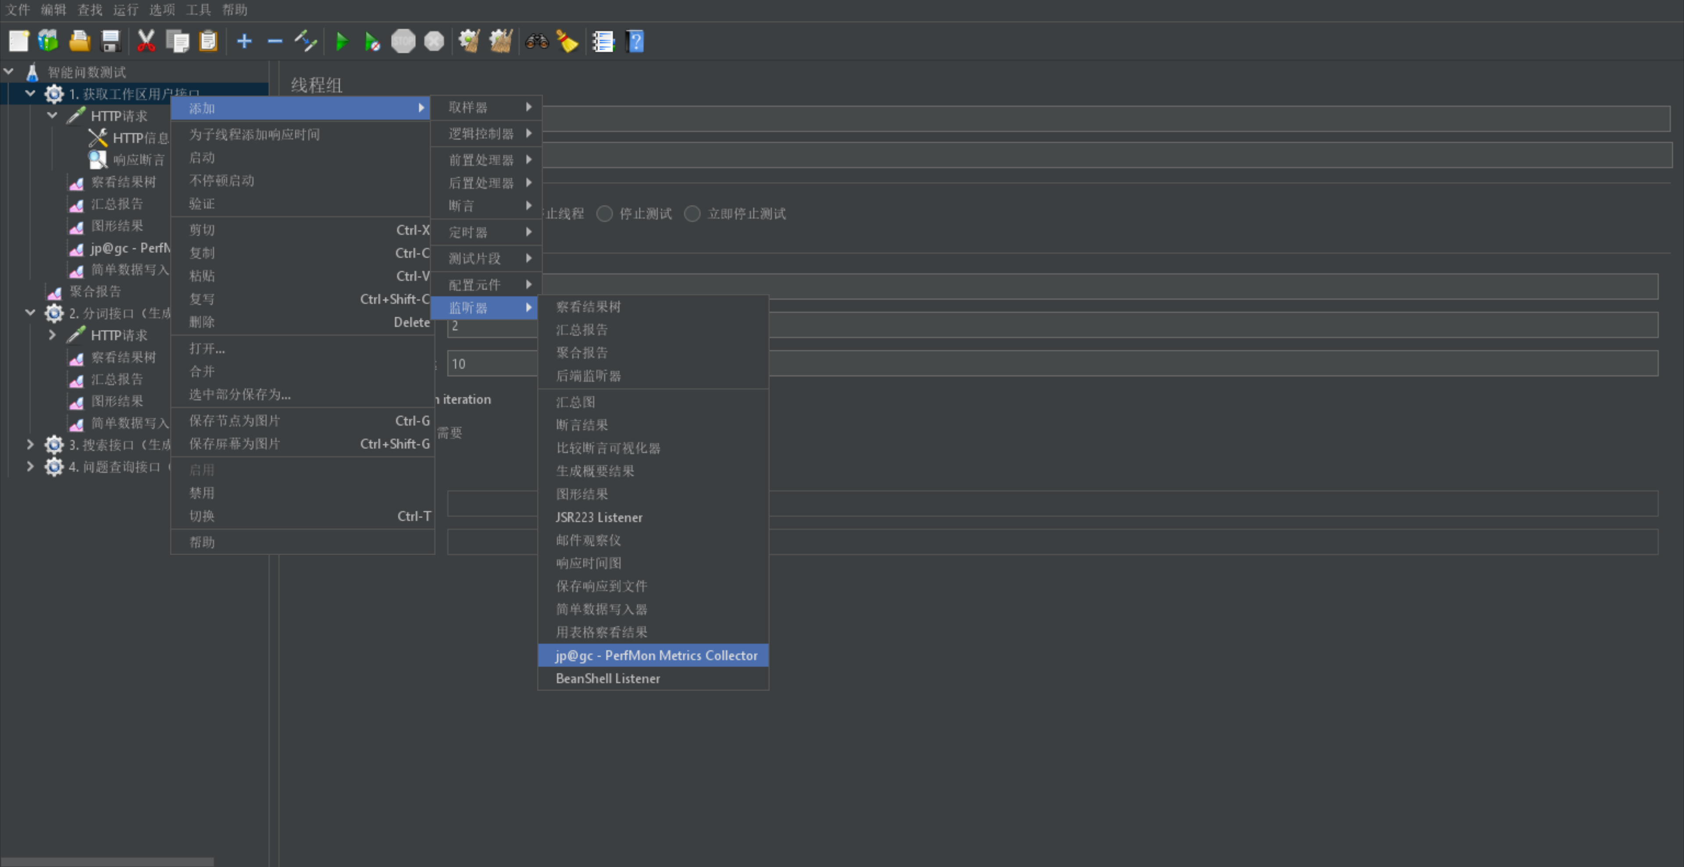Open the 配置元件 submenu

click(486, 285)
